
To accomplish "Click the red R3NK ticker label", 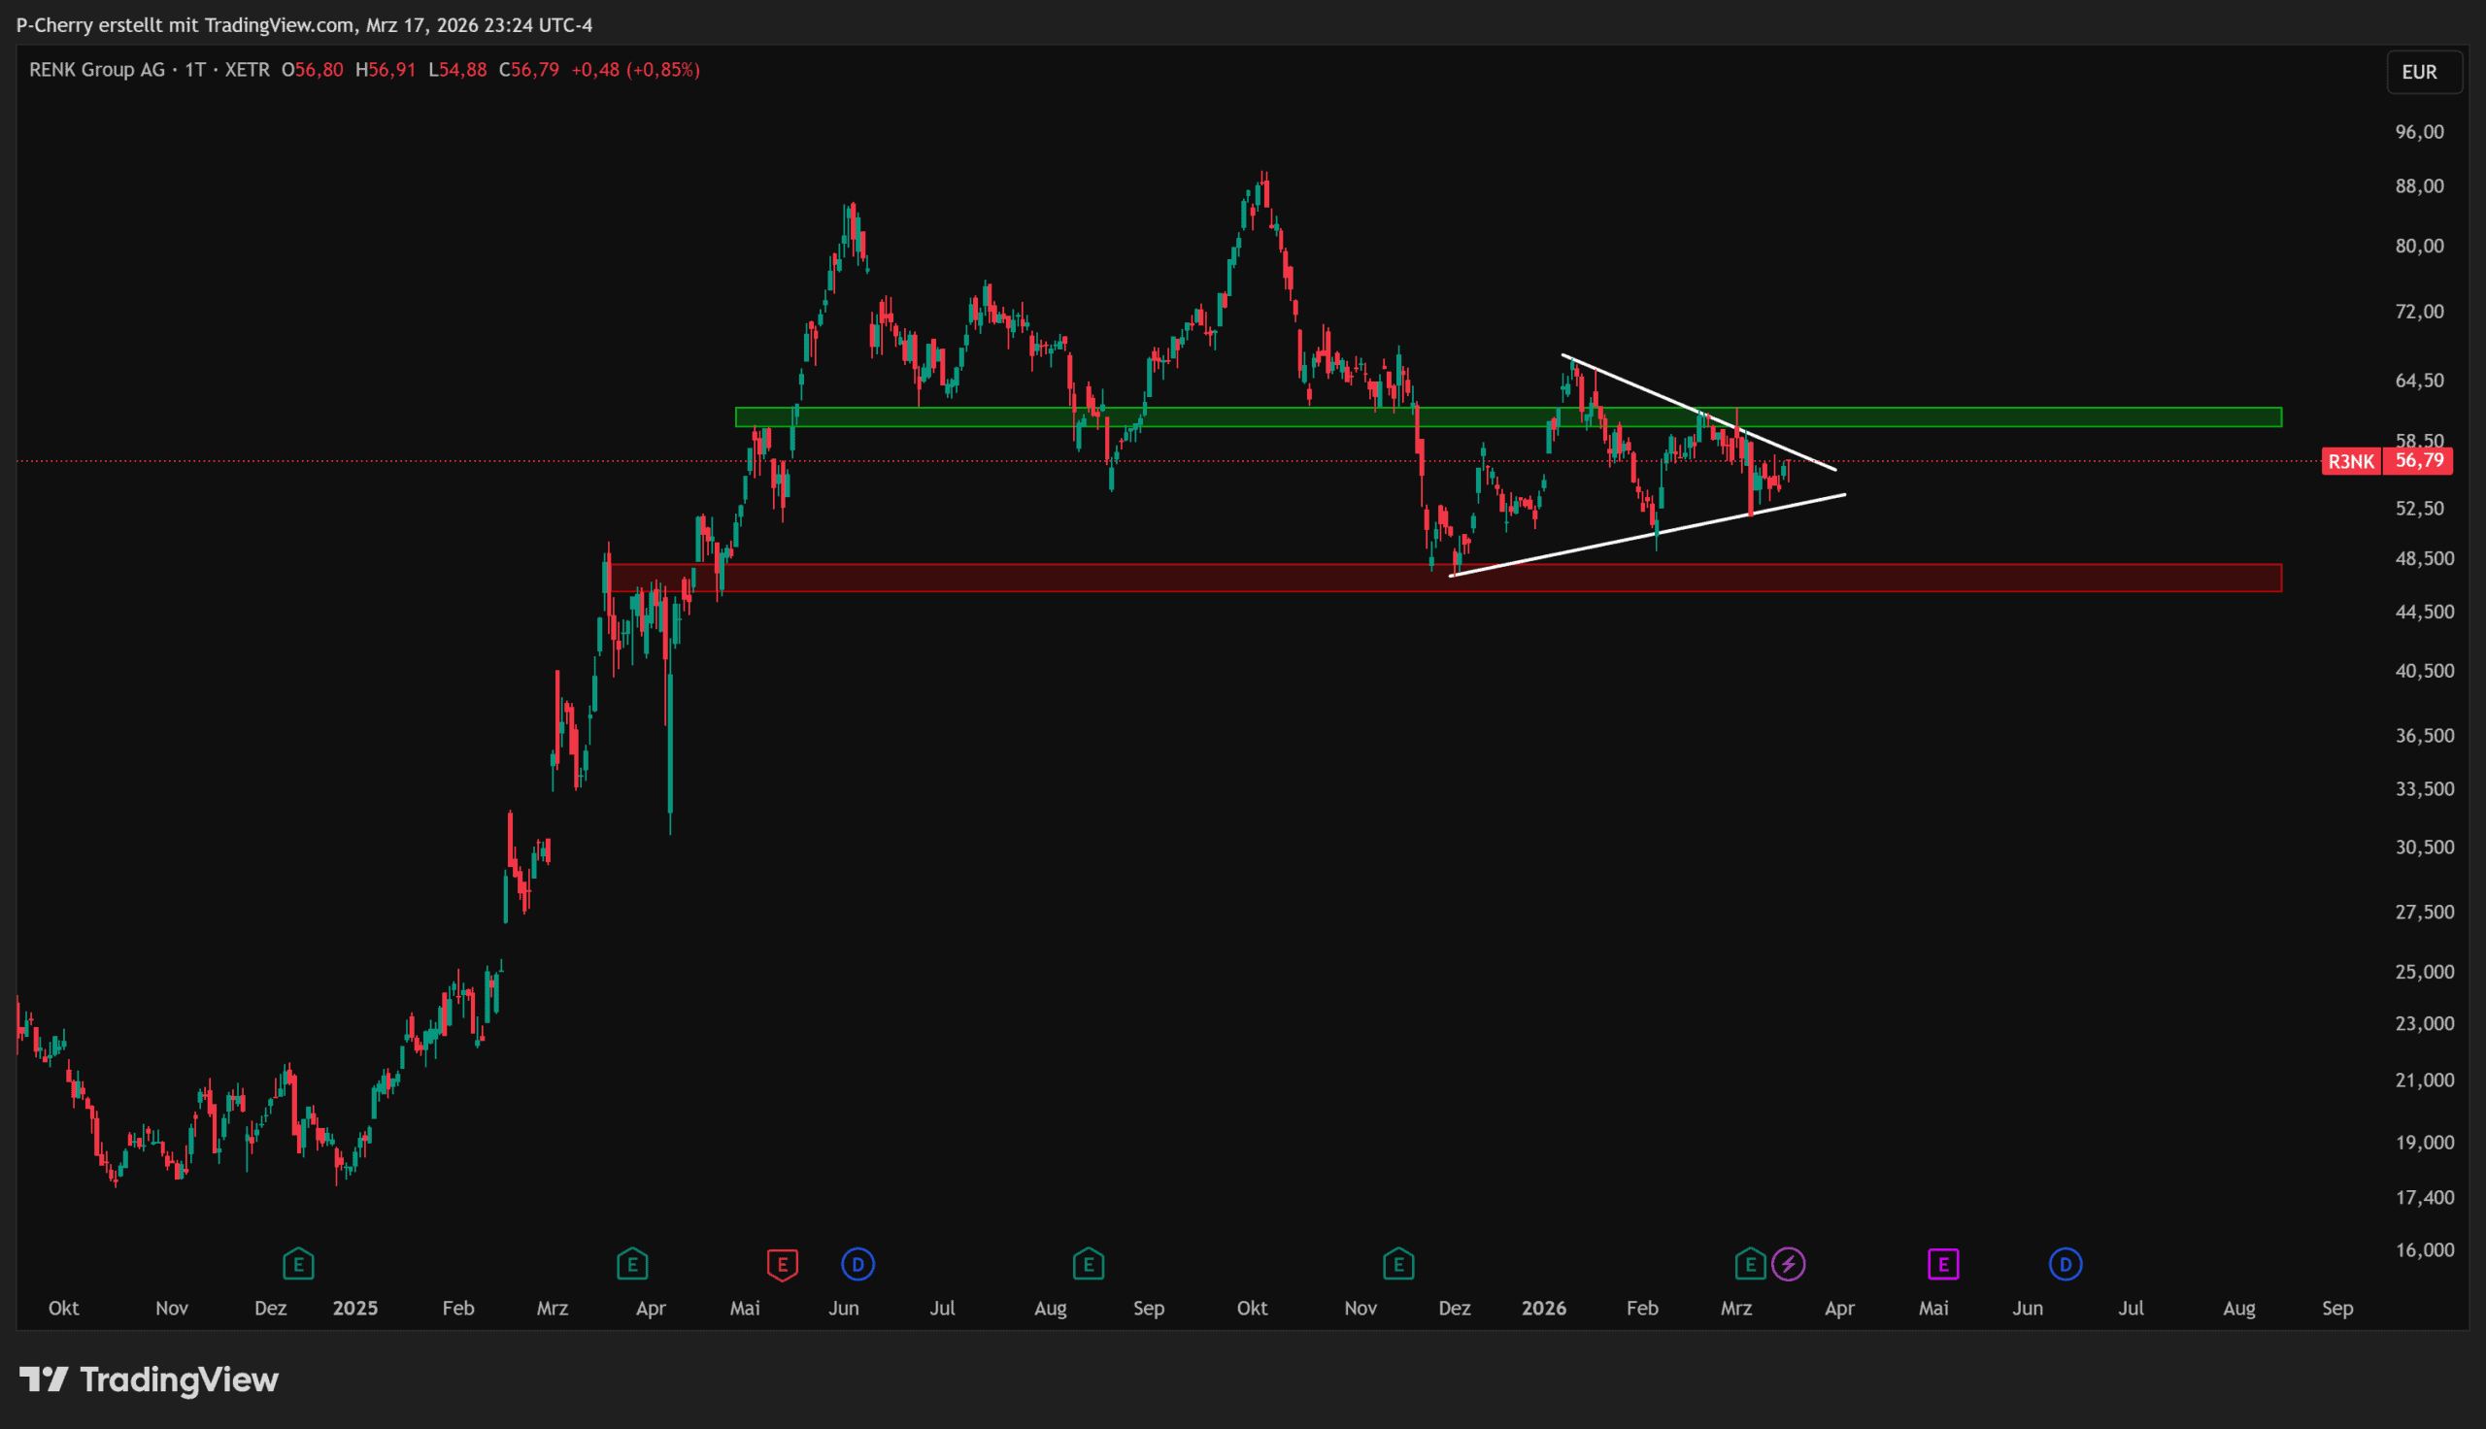I will 2351,461.
